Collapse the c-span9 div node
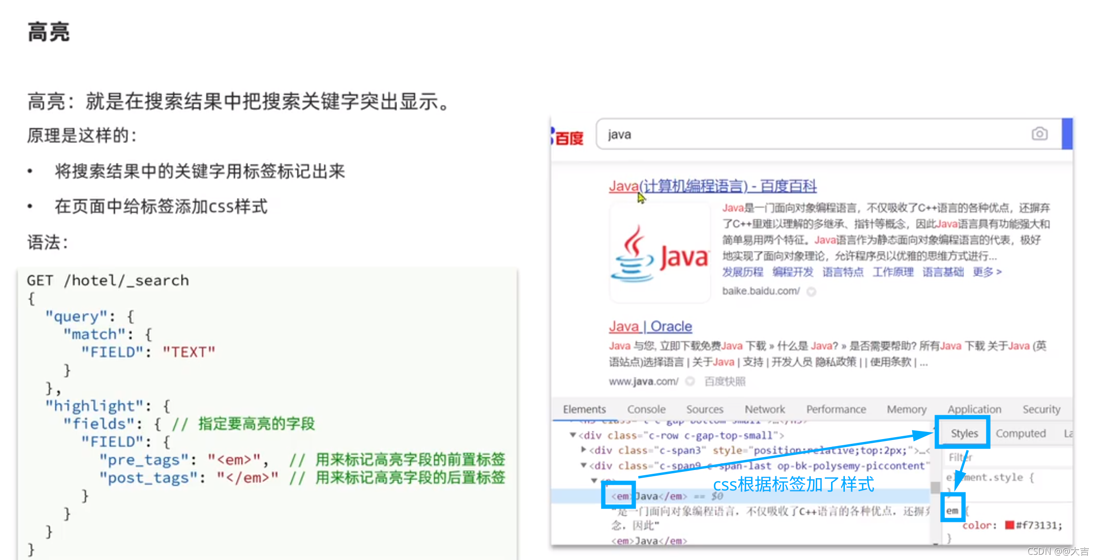 [x=583, y=465]
